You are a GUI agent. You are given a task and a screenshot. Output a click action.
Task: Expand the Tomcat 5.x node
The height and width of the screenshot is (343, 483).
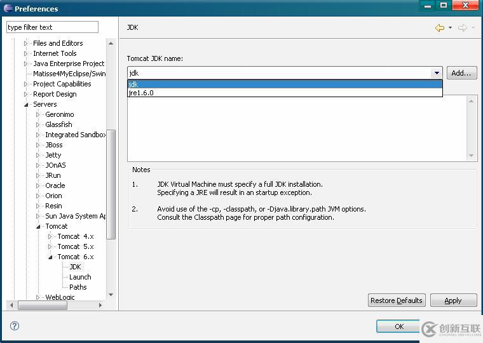[50, 246]
